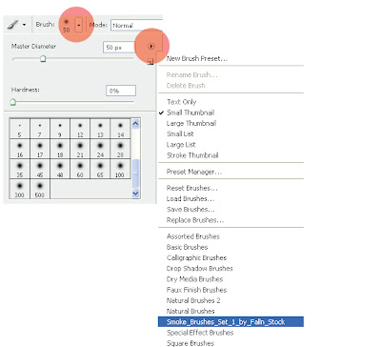The image size is (381, 347).
Task: Click the brush list scroll down arrow
Action: (135, 193)
